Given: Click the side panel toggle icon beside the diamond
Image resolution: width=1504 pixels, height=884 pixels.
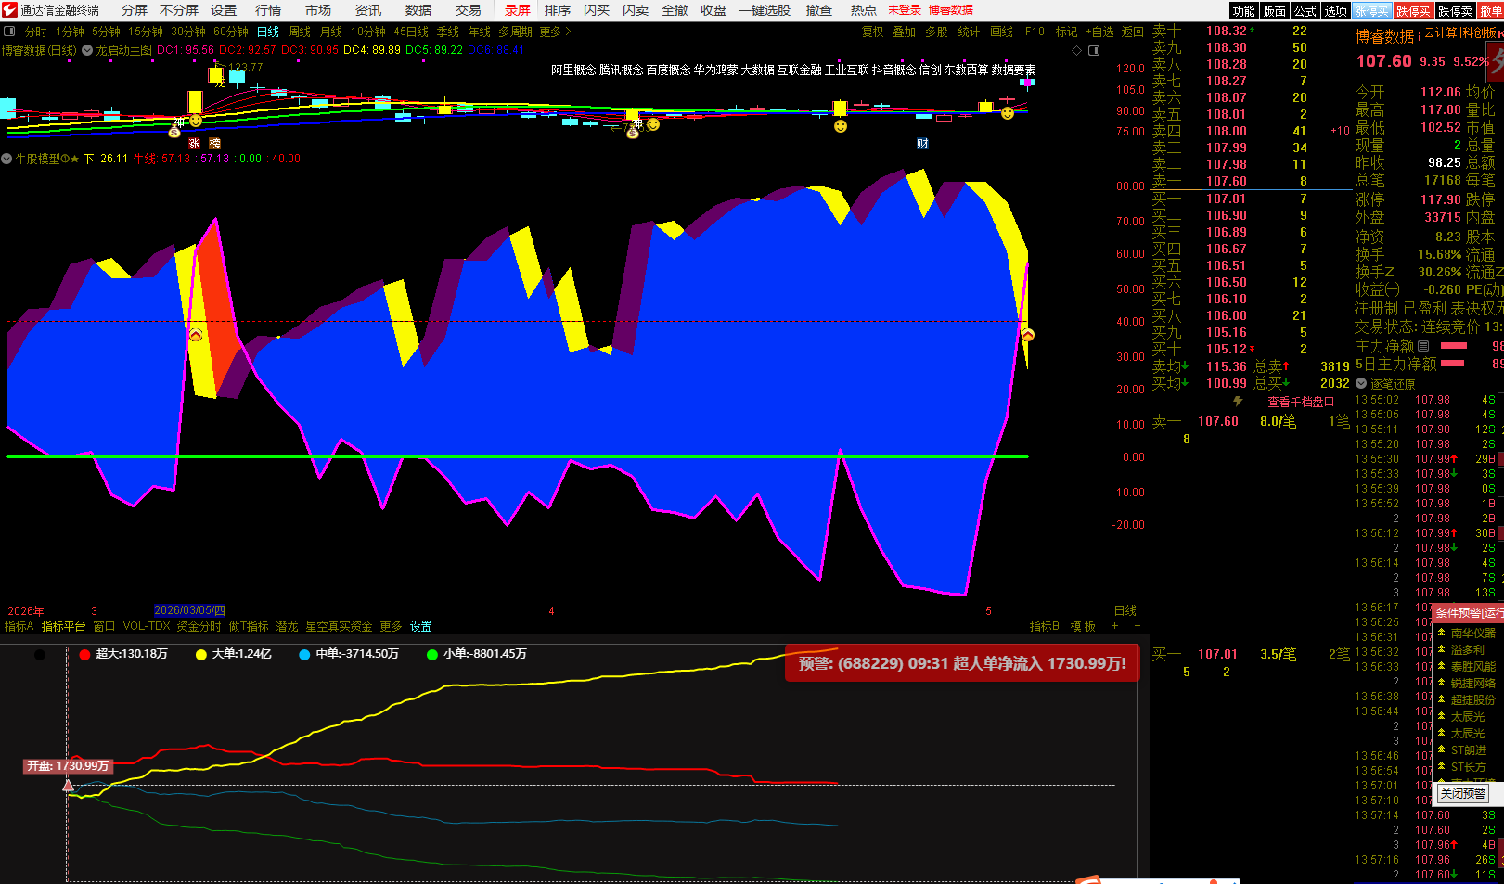Looking at the screenshot, I should [x=1094, y=50].
